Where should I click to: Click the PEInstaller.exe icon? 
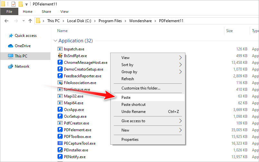[60, 150]
